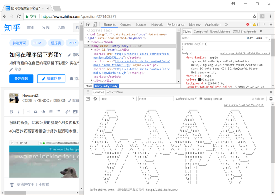The image size is (275, 195).
Task: Toggle :hov element state button
Action: tap(249, 38)
